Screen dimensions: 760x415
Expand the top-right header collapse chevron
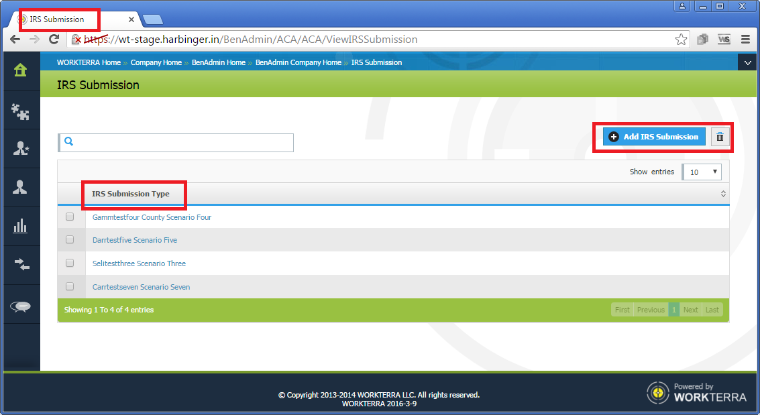(747, 62)
